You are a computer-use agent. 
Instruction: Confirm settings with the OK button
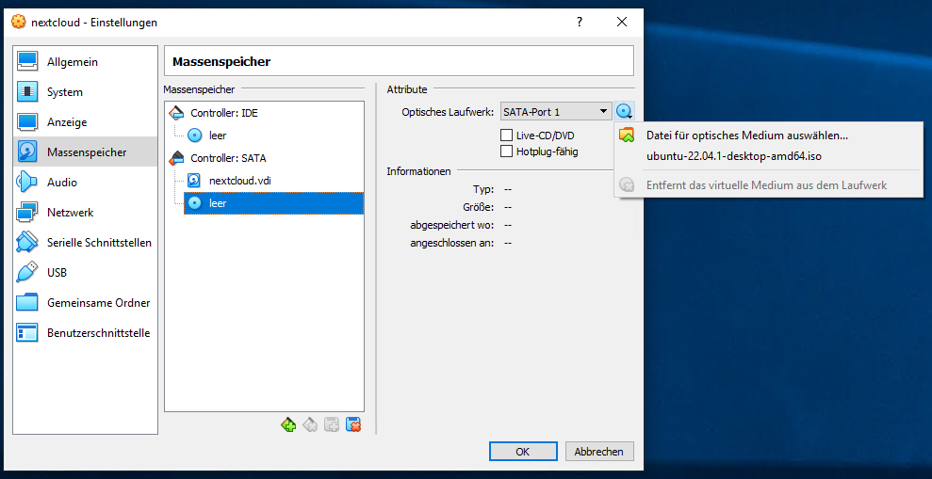[x=523, y=452]
